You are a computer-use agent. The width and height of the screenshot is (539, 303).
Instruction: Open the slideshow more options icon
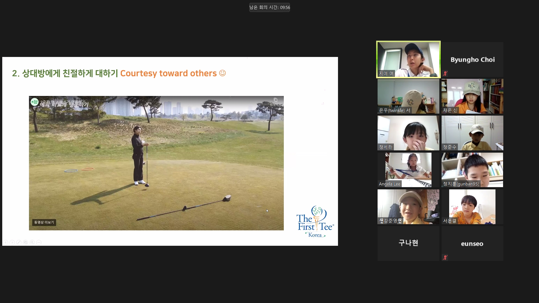39,242
